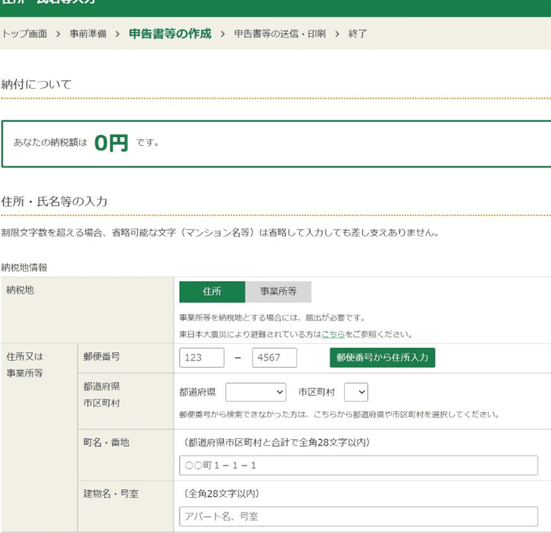The width and height of the screenshot is (551, 533).
Task: Click the 納税地 row label
Action: click(20, 290)
